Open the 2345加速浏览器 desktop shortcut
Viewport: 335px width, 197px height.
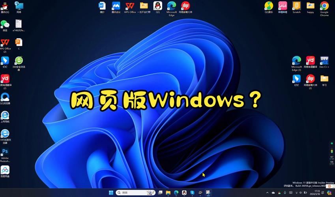(x=5, y=136)
